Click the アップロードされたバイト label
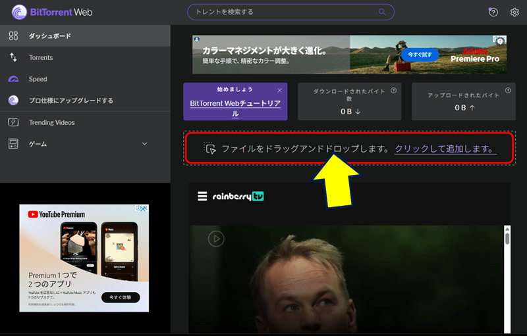This screenshot has width=527, height=336. [464, 95]
